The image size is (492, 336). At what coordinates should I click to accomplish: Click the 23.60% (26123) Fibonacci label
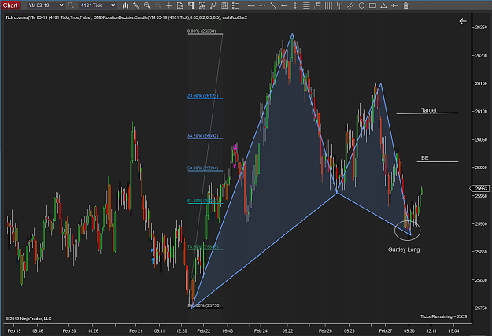pos(202,96)
